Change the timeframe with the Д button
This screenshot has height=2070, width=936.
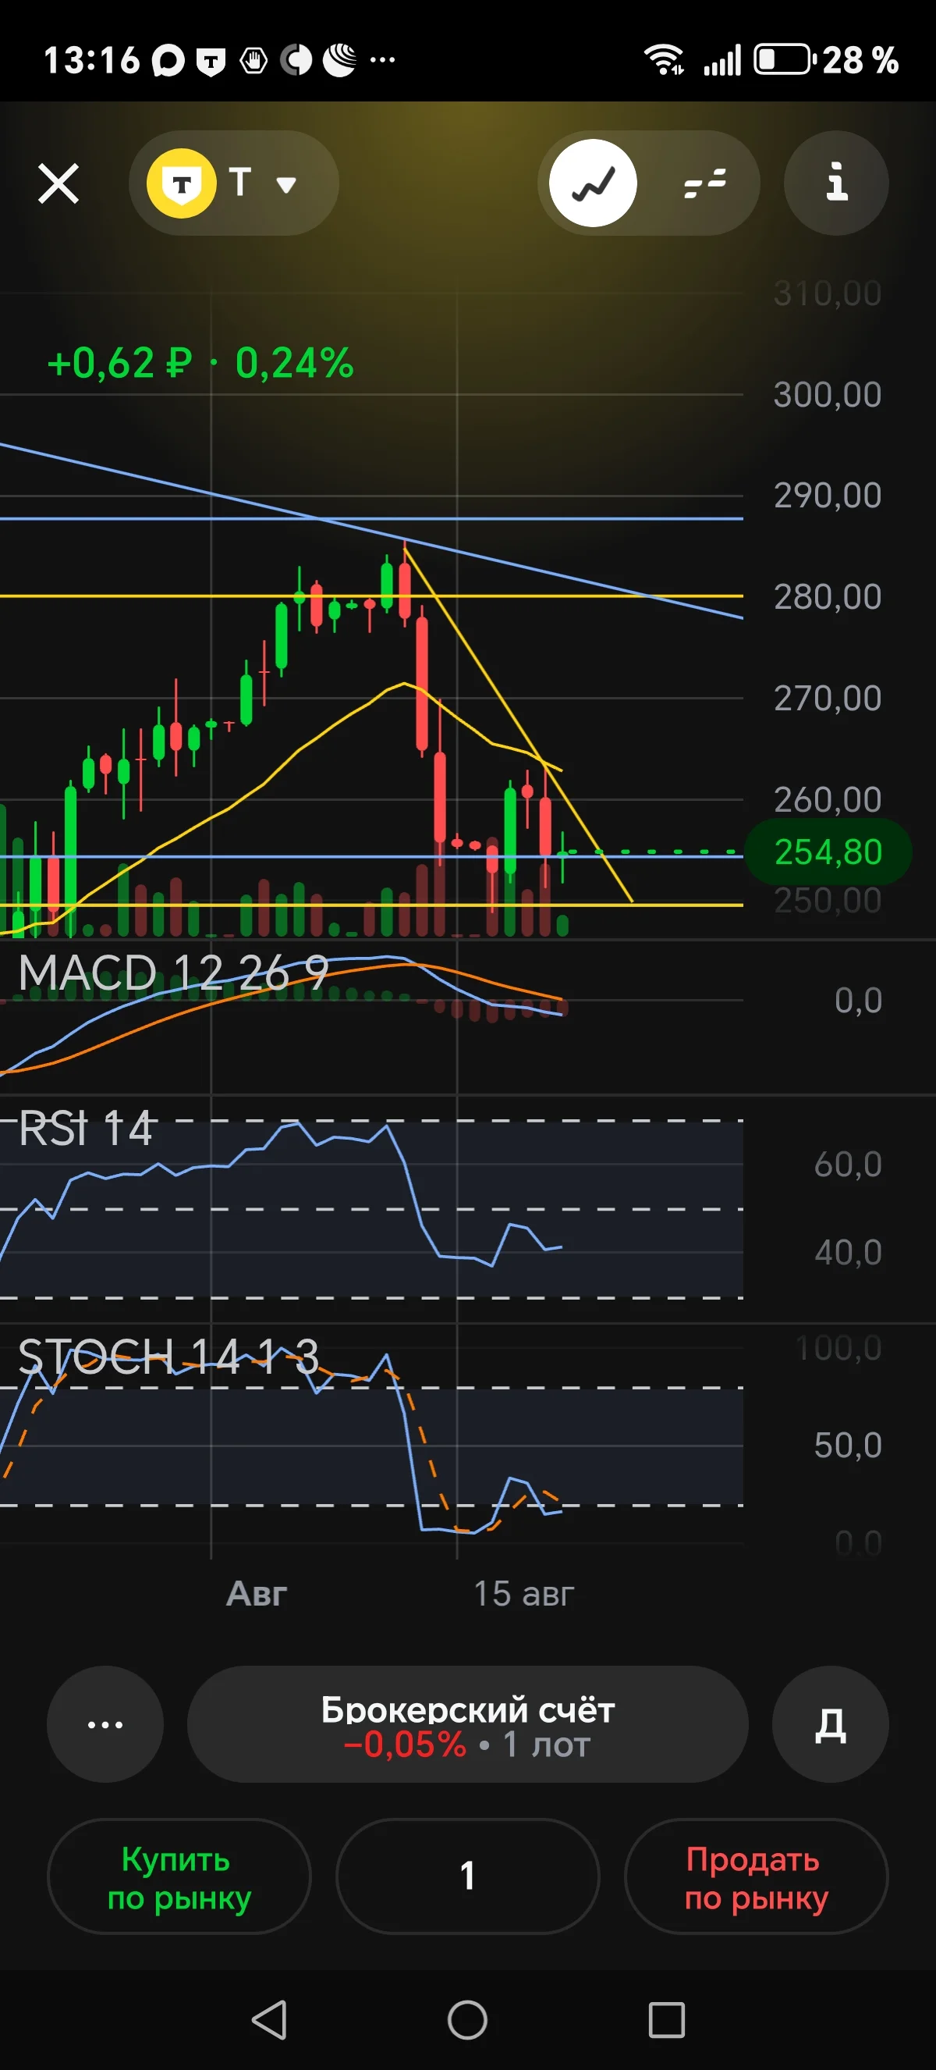(x=831, y=1723)
